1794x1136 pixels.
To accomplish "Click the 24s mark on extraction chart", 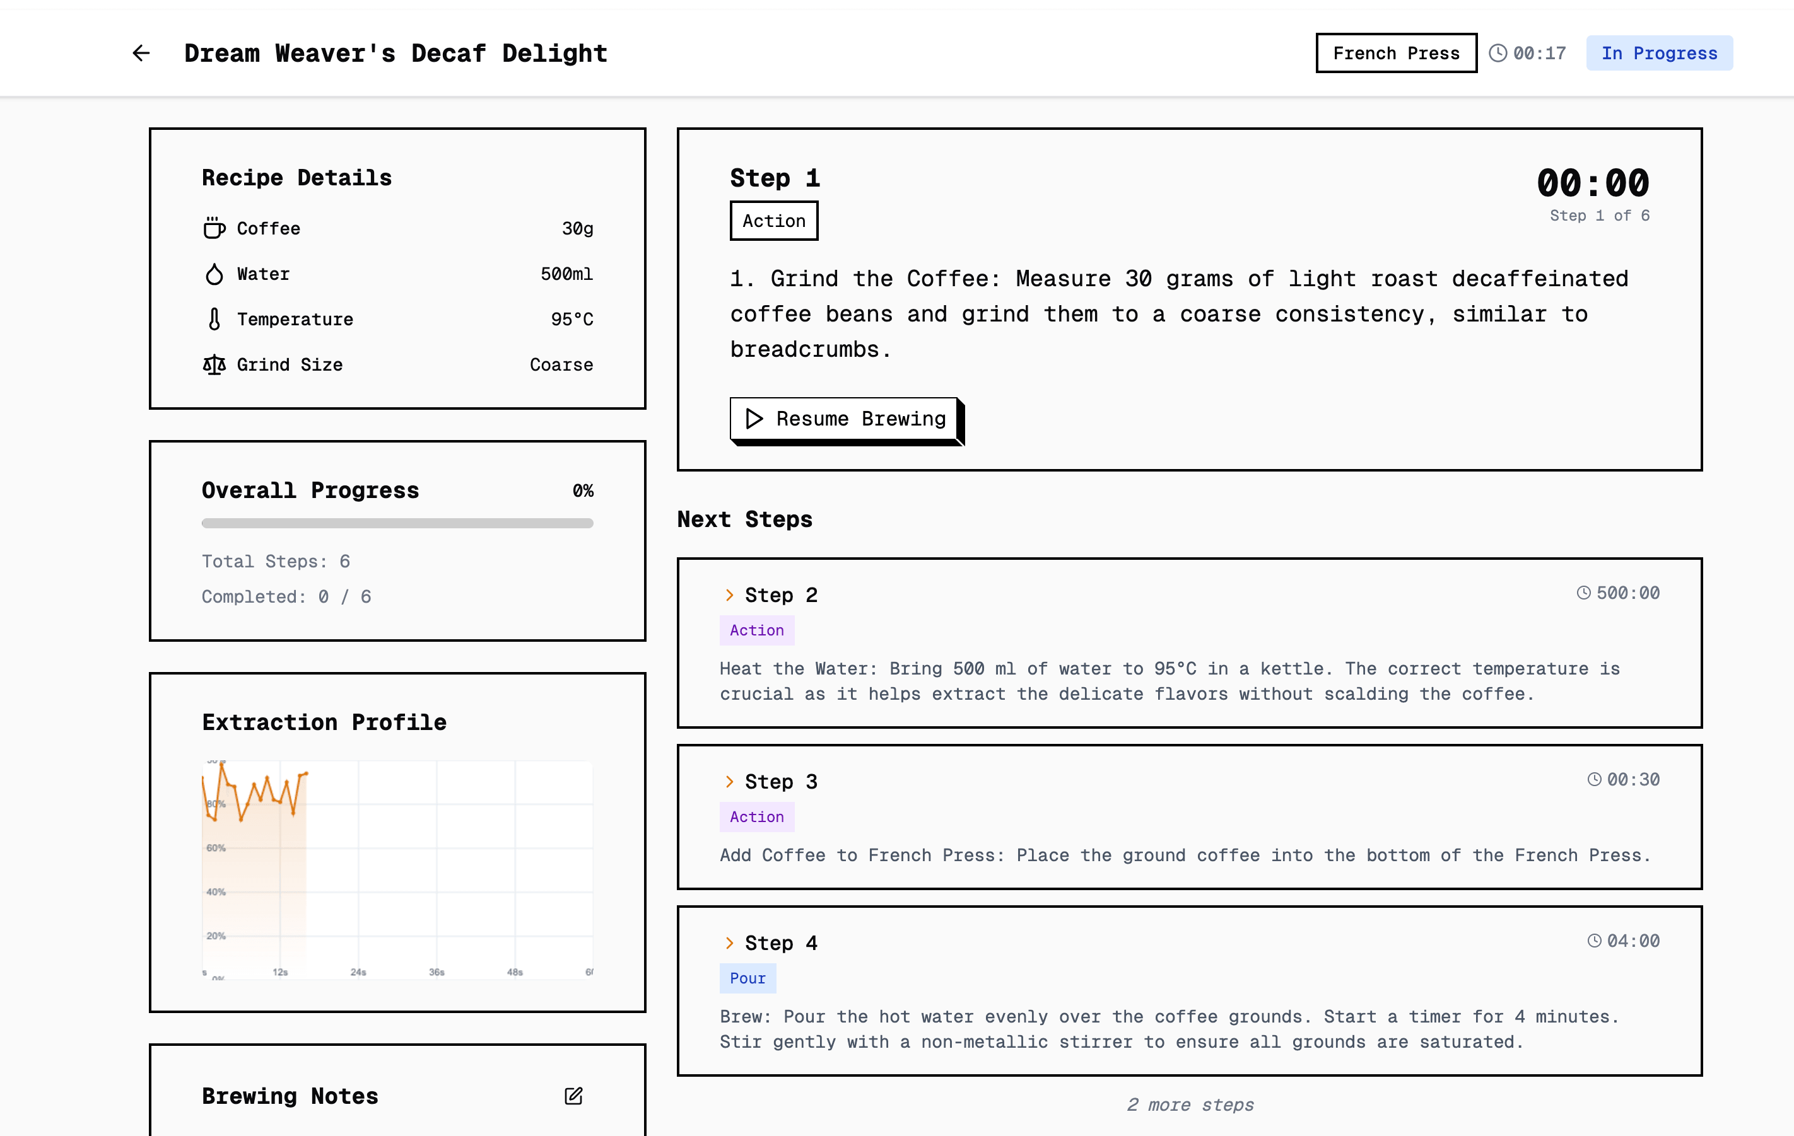I will pos(358,972).
